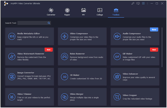Click the AnyMP4 app logo
The width and height of the screenshot is (167, 108).
click(x=6, y=4)
